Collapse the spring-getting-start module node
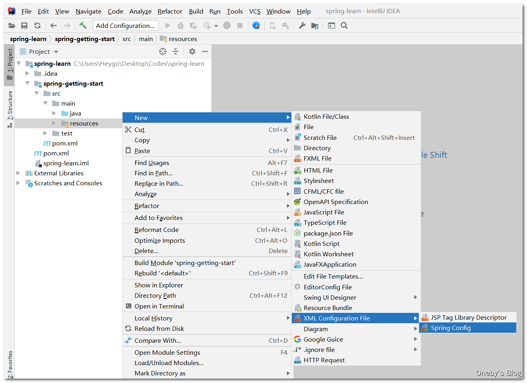The height and width of the screenshot is (383, 527). [x=27, y=83]
